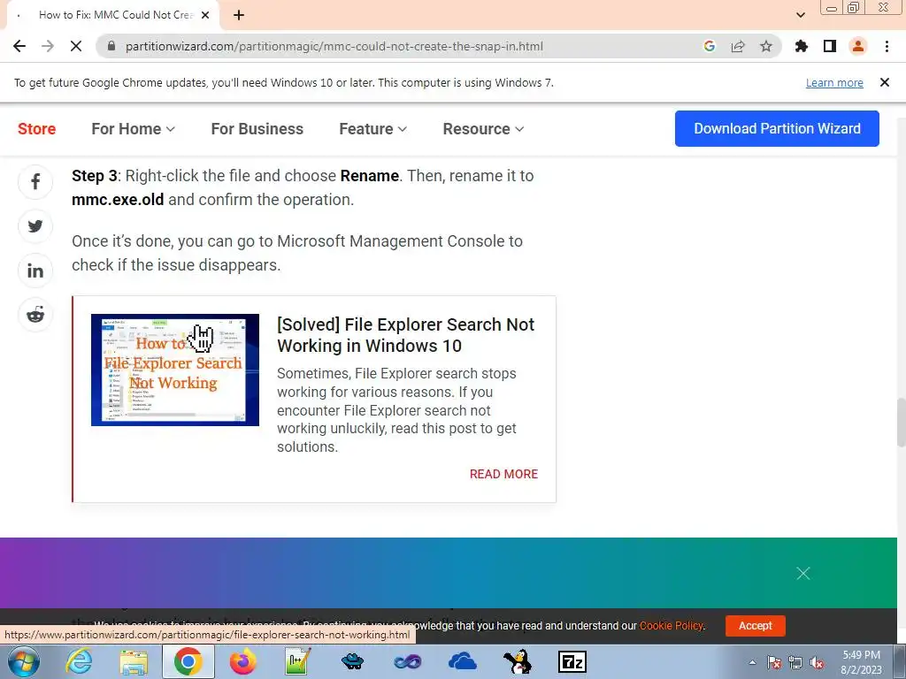
Task: Open the Extensions puzzle icon
Action: coord(802,46)
